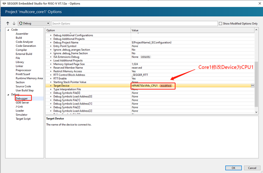Image resolution: width=263 pixels, height=173 pixels.
Task: Select External Build category
Action: [24, 54]
